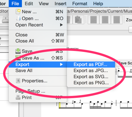Expand the Open Recent submenu arrow
Image resolution: width=132 pixels, height=117 pixels.
pyautogui.click(x=62, y=25)
